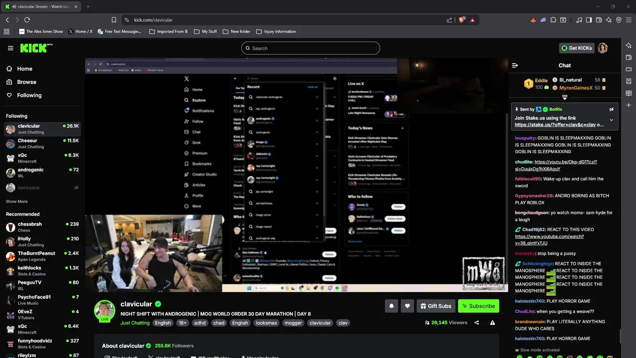Image resolution: width=636 pixels, height=358 pixels.
Task: Open the Imported From IE folder
Action: (168, 31)
